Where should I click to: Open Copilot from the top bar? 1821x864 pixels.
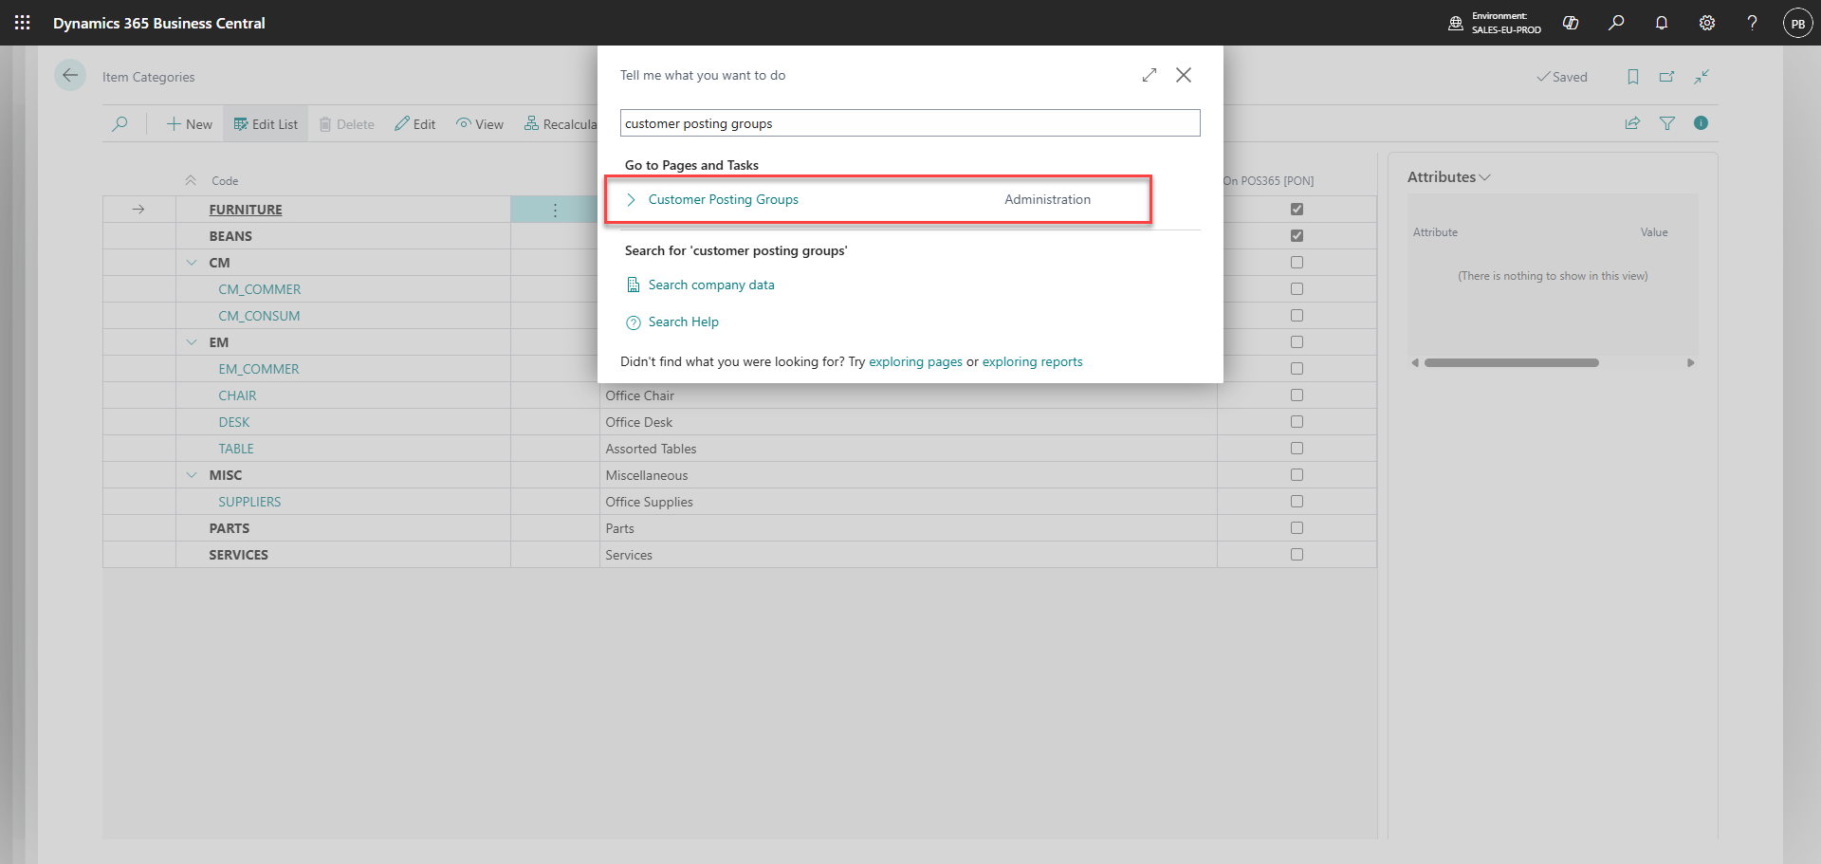1571,23
